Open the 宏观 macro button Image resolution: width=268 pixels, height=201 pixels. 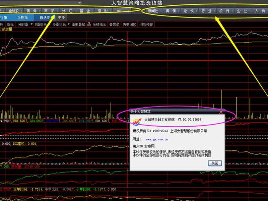(189, 11)
